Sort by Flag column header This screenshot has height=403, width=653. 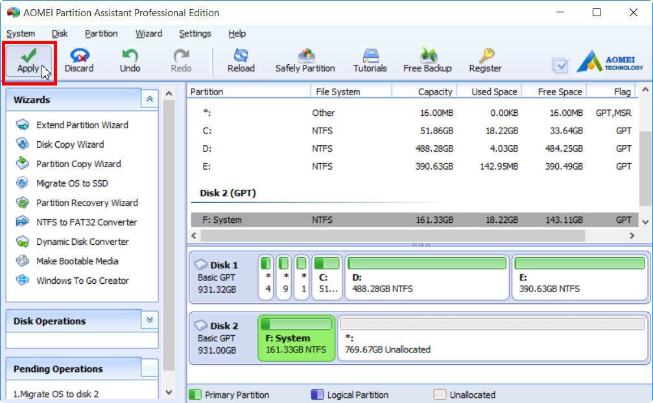coord(611,91)
